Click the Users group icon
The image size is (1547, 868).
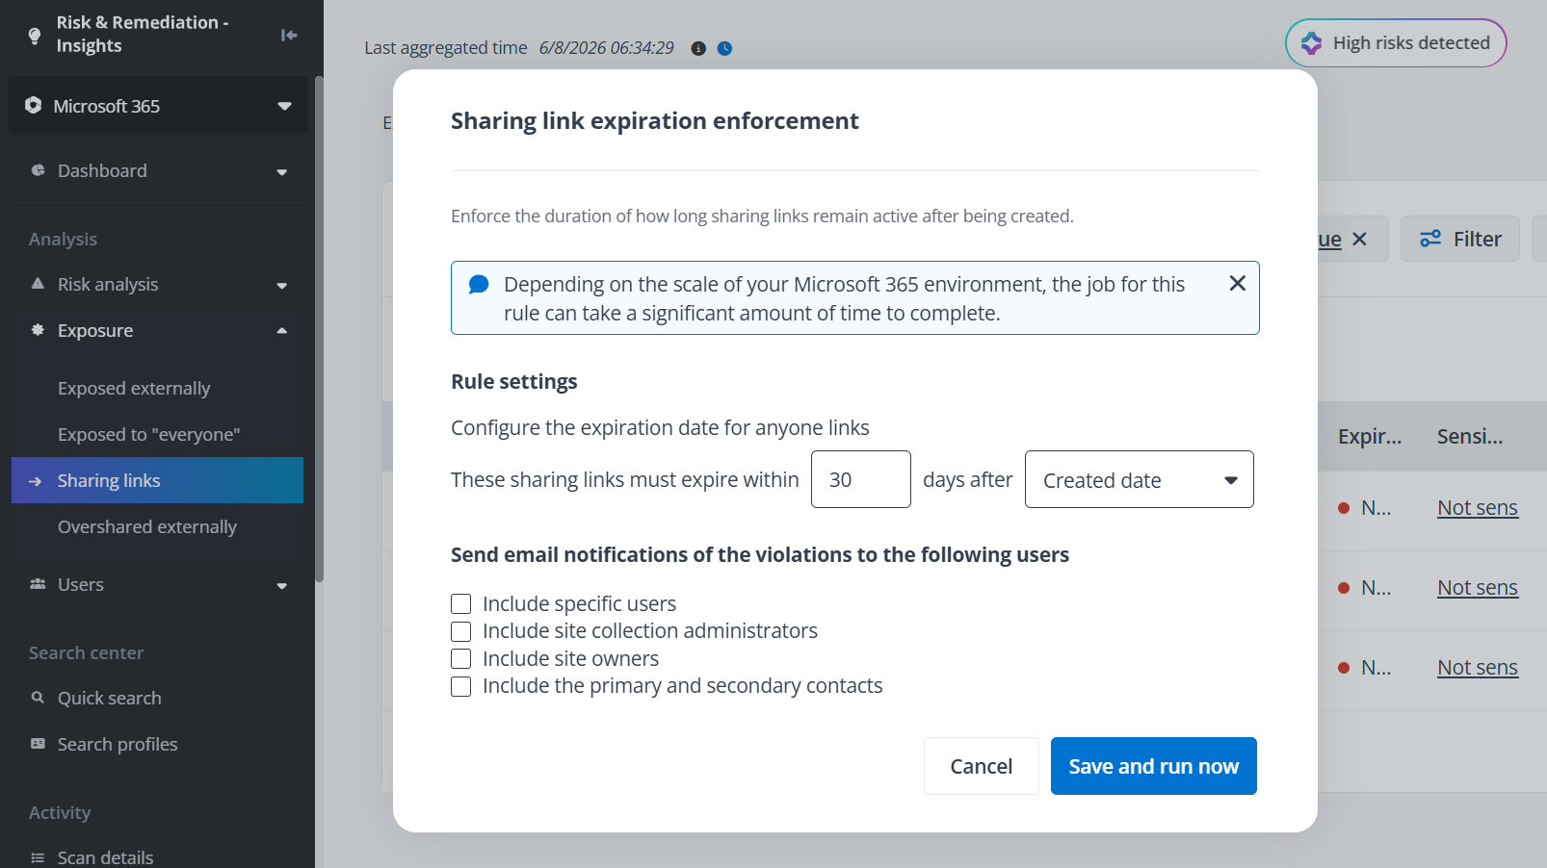[x=38, y=584]
